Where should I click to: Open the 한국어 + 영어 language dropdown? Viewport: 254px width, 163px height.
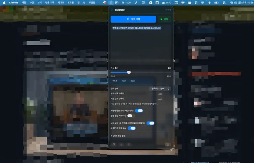[x=160, y=89]
